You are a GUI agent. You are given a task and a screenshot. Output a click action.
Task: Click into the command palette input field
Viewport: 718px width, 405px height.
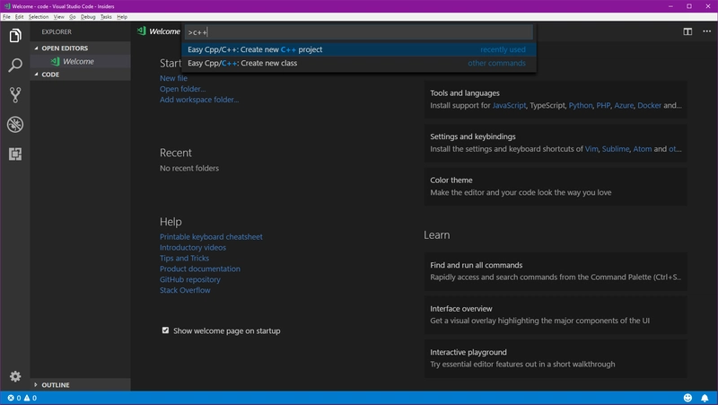[x=359, y=32]
